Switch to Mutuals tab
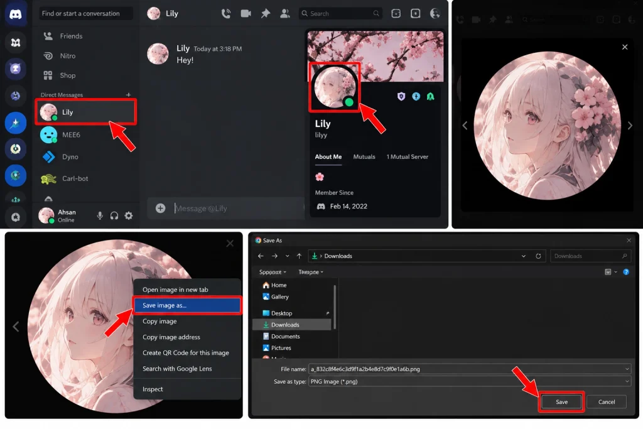The width and height of the screenshot is (643, 429). tap(364, 156)
